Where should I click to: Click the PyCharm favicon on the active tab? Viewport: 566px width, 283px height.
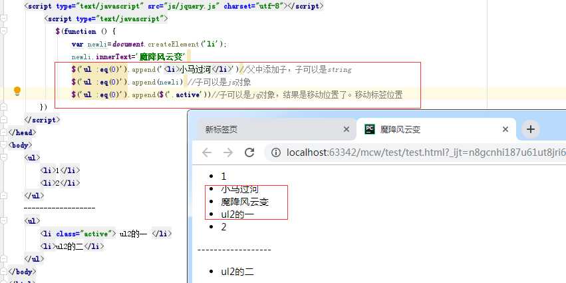click(x=370, y=129)
